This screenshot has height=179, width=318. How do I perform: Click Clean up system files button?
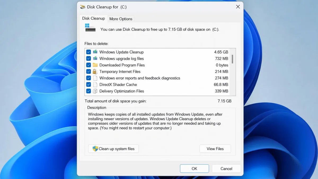tap(113, 149)
